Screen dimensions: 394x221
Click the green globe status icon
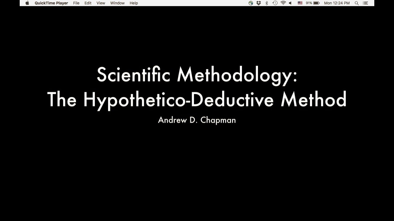pyautogui.click(x=251, y=3)
